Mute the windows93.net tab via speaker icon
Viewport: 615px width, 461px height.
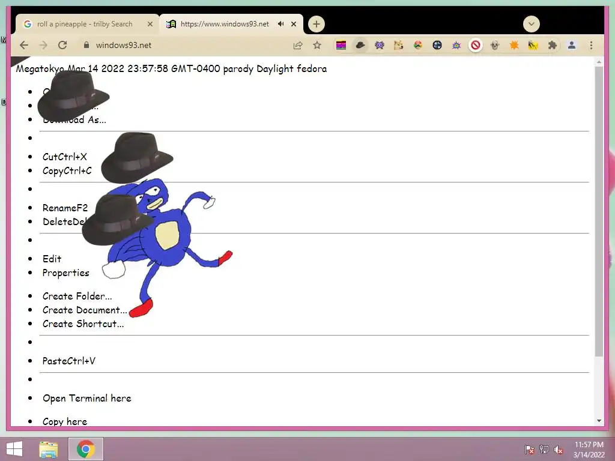[x=281, y=24]
